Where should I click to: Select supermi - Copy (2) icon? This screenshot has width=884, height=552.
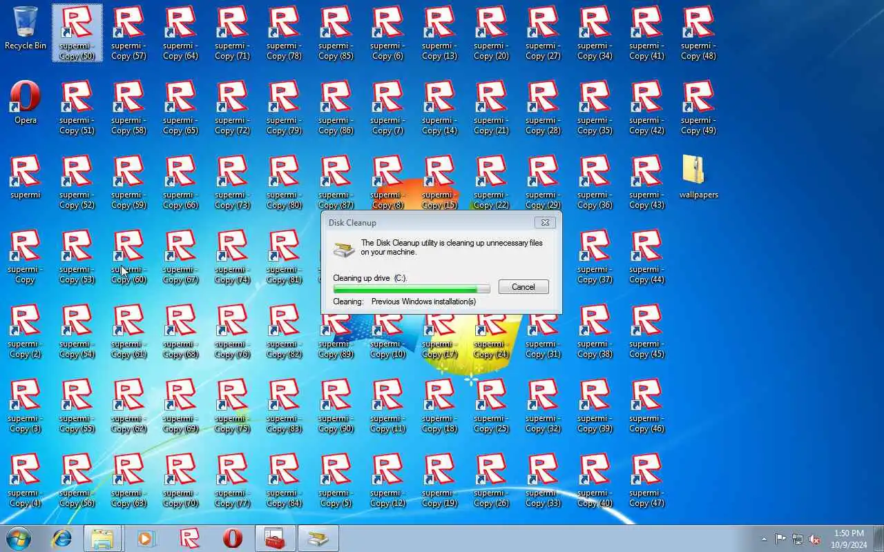click(x=26, y=331)
